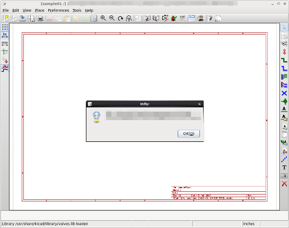Copy the selected item
Image resolution: width=289 pixels, height=228 pixels.
[x=58, y=19]
